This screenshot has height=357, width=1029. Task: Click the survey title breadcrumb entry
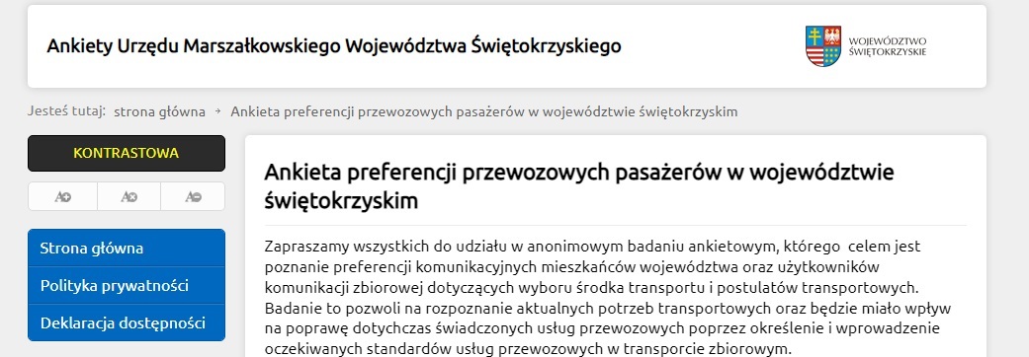pos(484,111)
